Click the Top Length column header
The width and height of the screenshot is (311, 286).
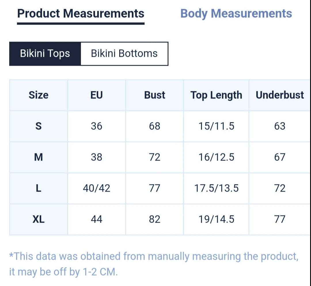216,95
